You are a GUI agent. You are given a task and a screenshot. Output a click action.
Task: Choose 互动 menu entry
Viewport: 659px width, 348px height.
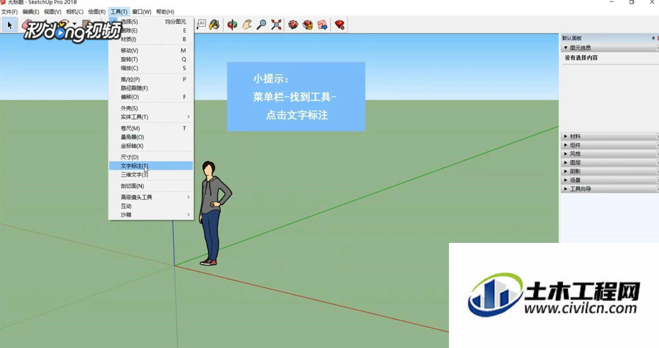[151, 206]
